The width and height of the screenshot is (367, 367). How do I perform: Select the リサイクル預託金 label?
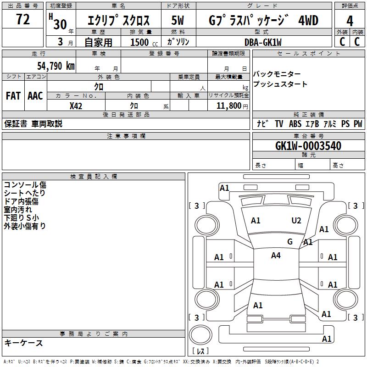click(x=228, y=95)
